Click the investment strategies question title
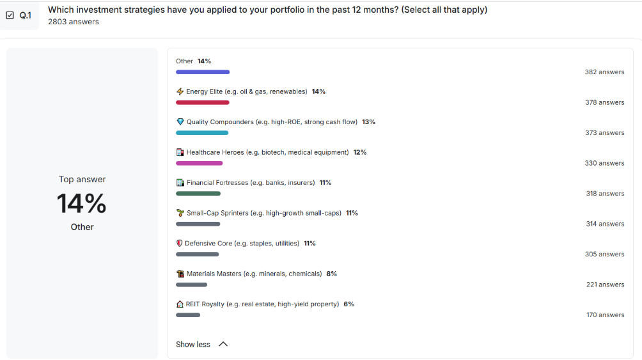 click(267, 10)
